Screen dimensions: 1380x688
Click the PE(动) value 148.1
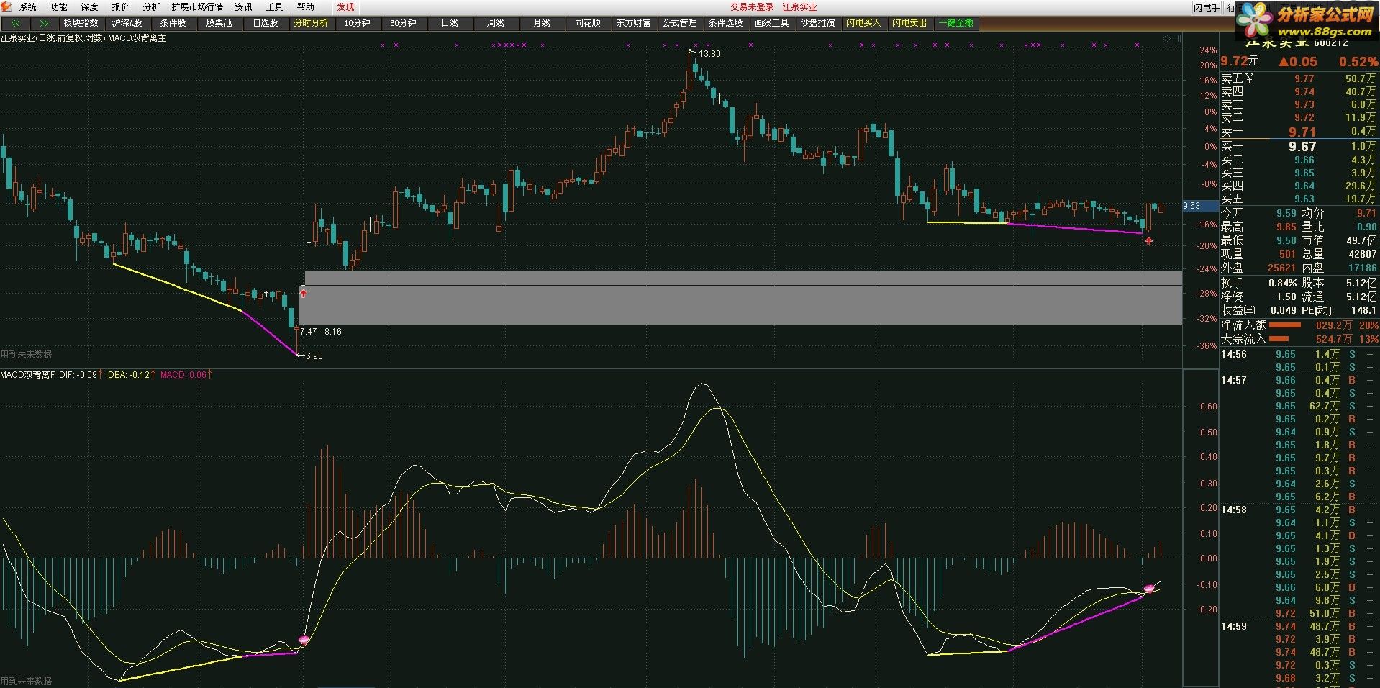(1362, 310)
